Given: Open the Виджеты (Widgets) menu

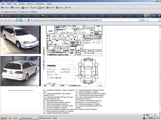Looking at the screenshot, I should tap(30, 4).
